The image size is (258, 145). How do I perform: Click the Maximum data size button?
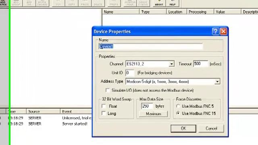(153, 114)
